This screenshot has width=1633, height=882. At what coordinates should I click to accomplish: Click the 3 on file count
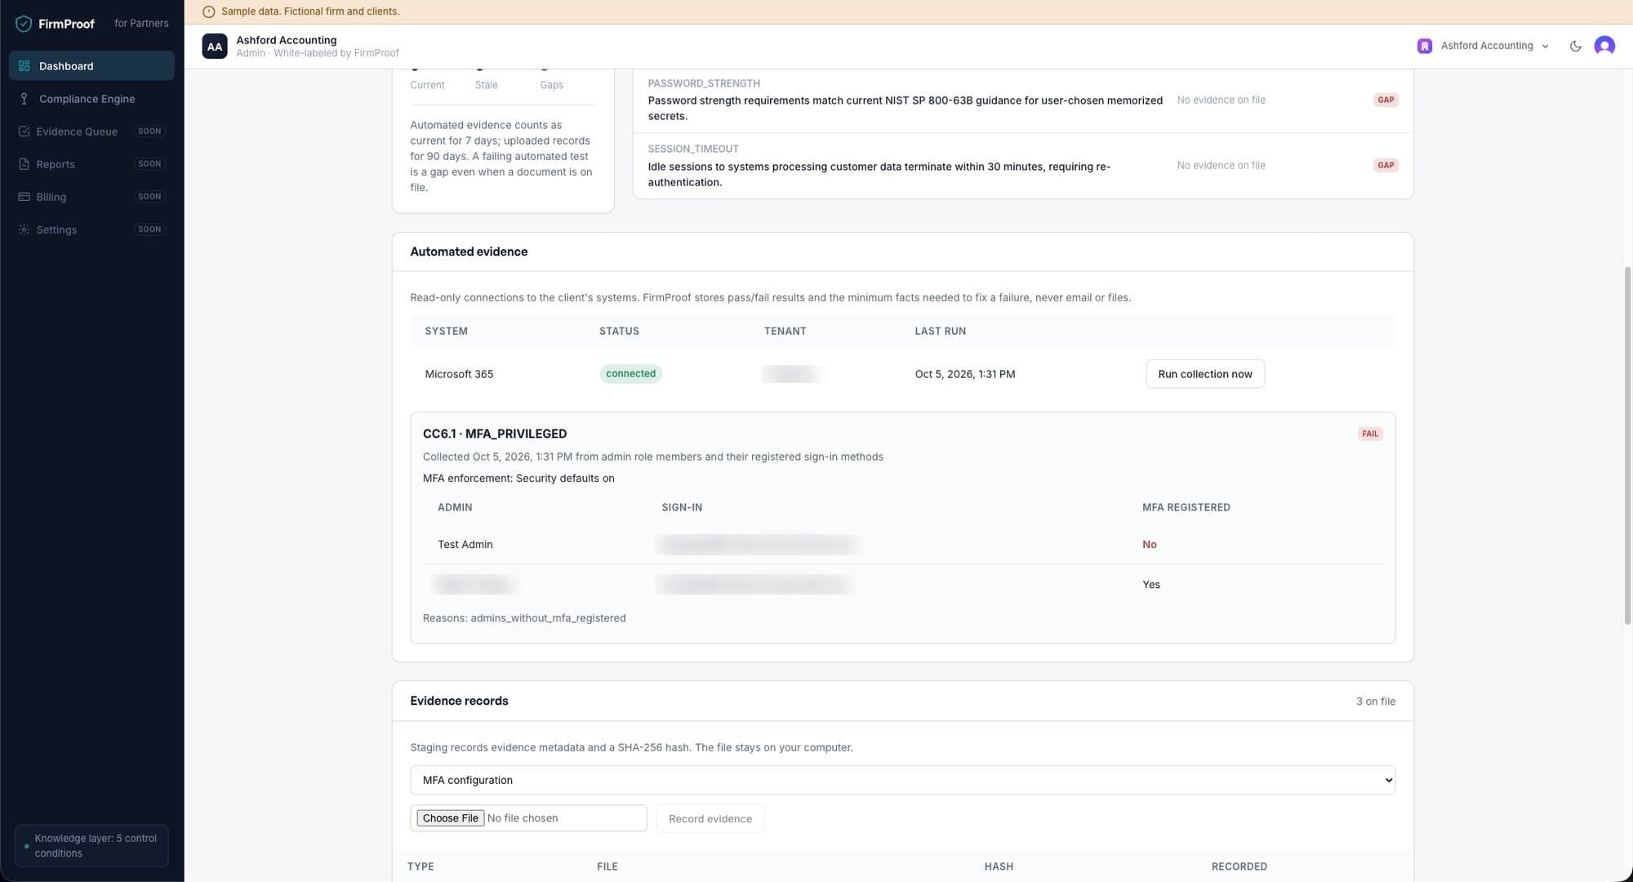pos(1375,702)
